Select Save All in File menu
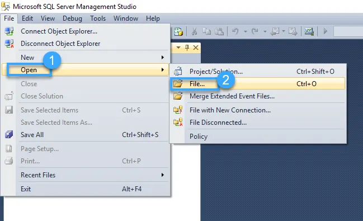The image size is (363, 221). 86,135
